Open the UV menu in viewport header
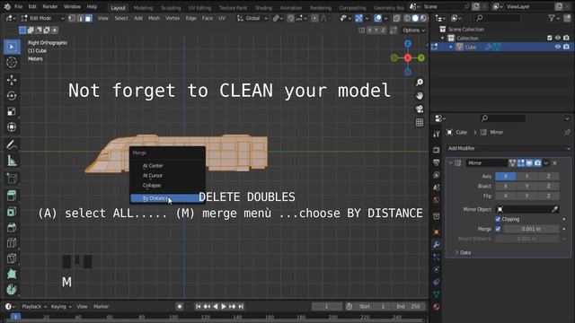Viewport: 575px width, 323px height. coord(222,18)
